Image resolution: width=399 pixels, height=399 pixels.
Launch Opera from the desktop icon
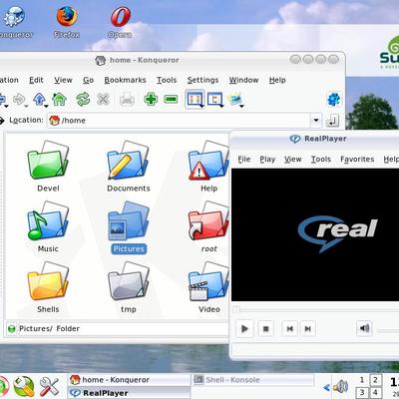(120, 22)
